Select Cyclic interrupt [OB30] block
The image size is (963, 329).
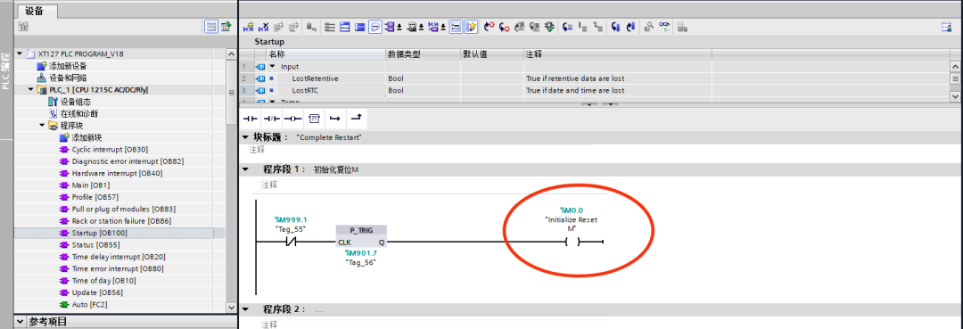(x=110, y=150)
